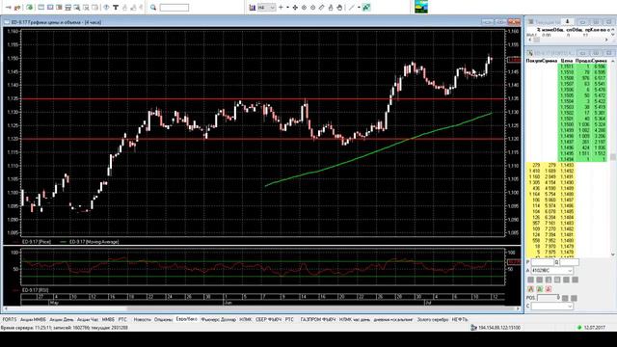Switch to the Фьючерс Доллар tab
The height and width of the screenshot is (347, 617).
[x=219, y=319]
